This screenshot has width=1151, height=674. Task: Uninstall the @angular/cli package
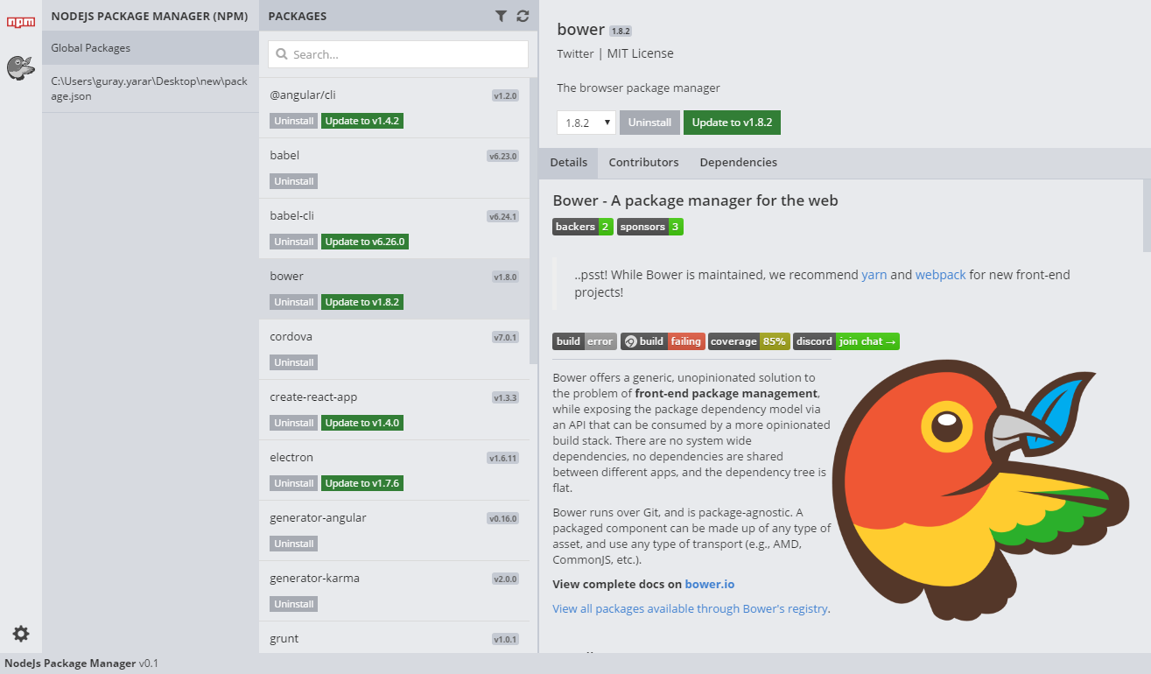294,121
